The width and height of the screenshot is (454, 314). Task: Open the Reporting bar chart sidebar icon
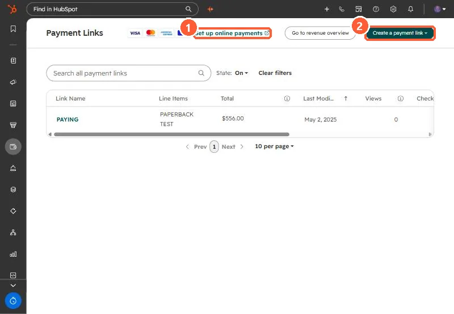pyautogui.click(x=13, y=254)
